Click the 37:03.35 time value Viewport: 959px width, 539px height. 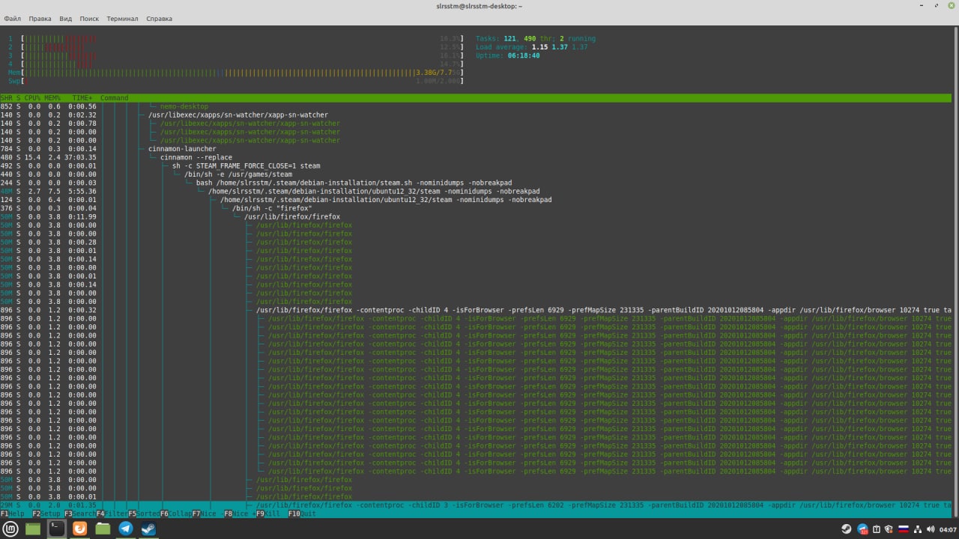coord(80,157)
